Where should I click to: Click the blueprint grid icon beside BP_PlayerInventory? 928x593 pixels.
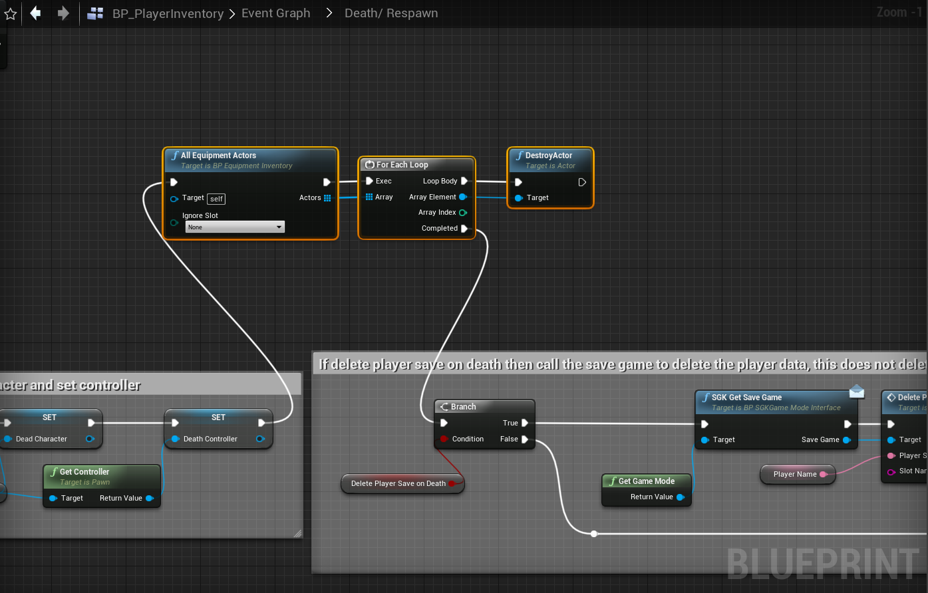click(x=96, y=13)
